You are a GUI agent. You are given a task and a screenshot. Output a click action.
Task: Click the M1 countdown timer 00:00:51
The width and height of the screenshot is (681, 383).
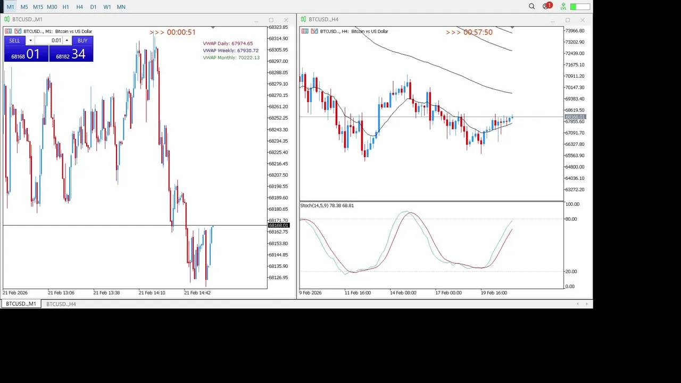click(181, 32)
